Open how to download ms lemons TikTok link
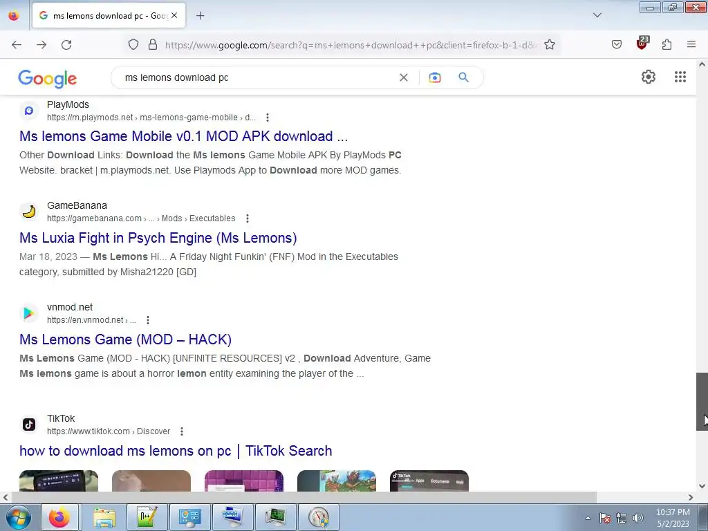Screen dimensions: 708x531 coord(176,451)
